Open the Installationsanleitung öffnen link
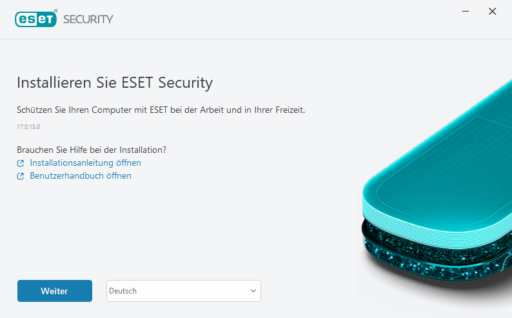512x318 pixels. pyautogui.click(x=85, y=163)
